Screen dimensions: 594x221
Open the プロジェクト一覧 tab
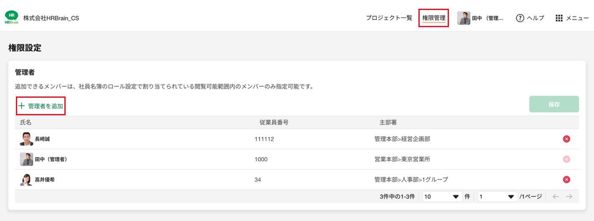tap(389, 18)
